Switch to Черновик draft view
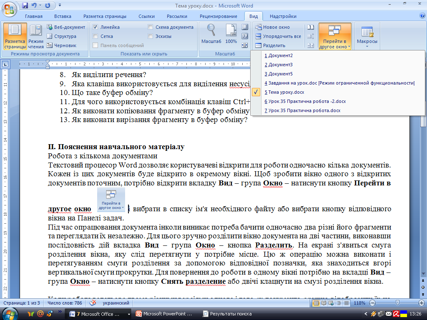Screen dimensions: 427x320 click(62, 45)
